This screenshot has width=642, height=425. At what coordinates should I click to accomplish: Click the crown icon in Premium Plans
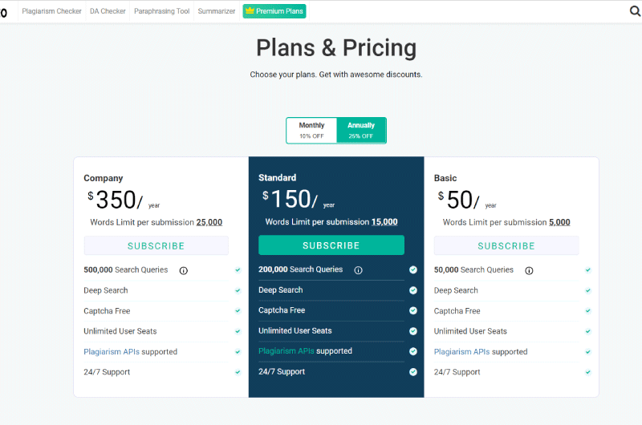[250, 10]
